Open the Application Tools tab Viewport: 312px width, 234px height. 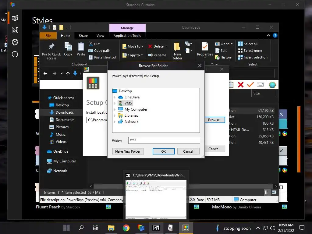[x=127, y=36]
